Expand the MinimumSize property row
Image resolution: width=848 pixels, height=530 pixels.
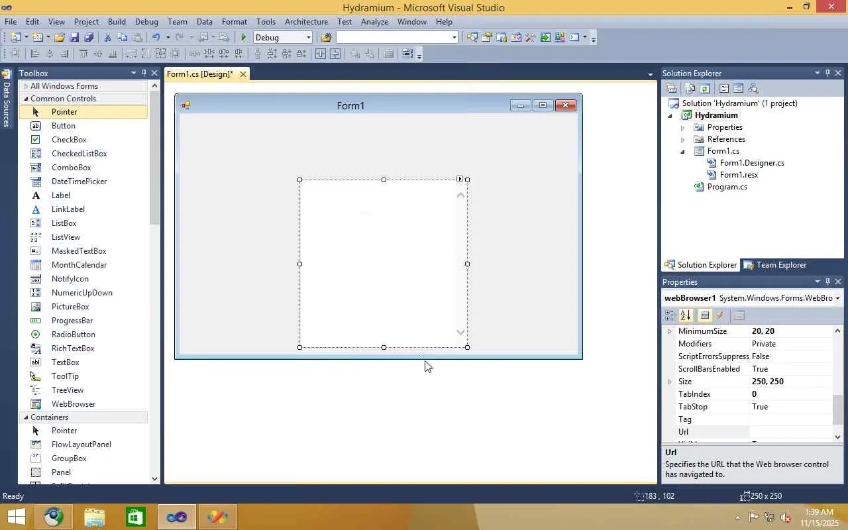point(669,331)
